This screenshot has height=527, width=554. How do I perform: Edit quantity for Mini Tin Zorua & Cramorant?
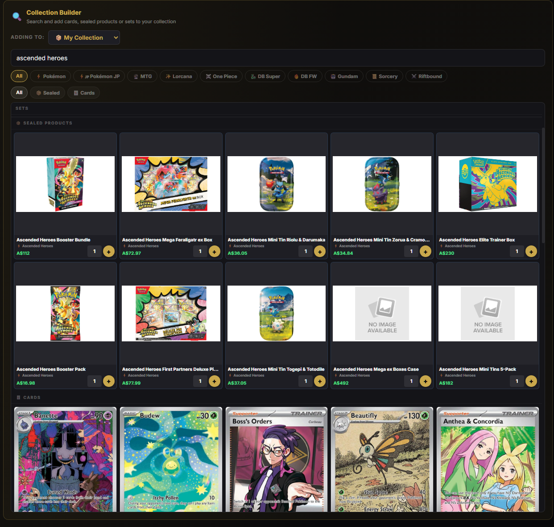click(411, 251)
